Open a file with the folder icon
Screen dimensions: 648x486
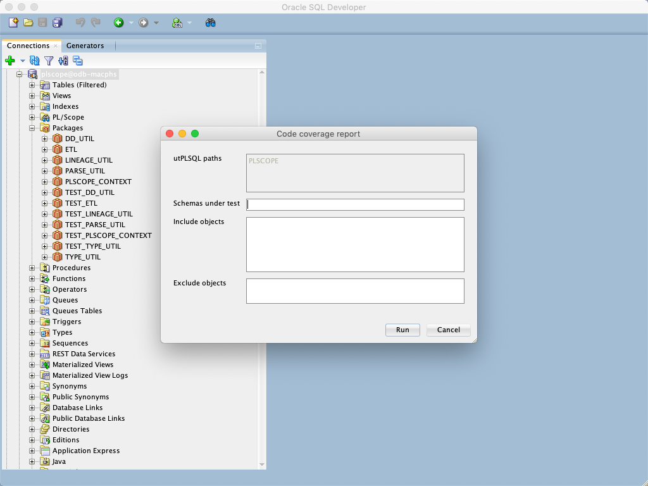tap(28, 22)
